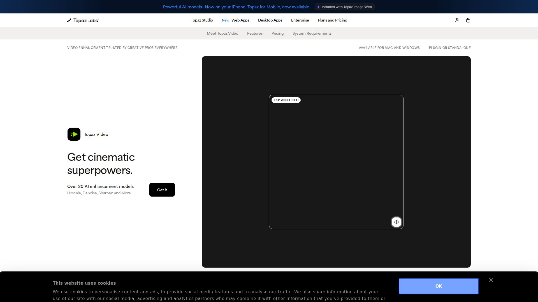Click the Get it button

pos(162,190)
